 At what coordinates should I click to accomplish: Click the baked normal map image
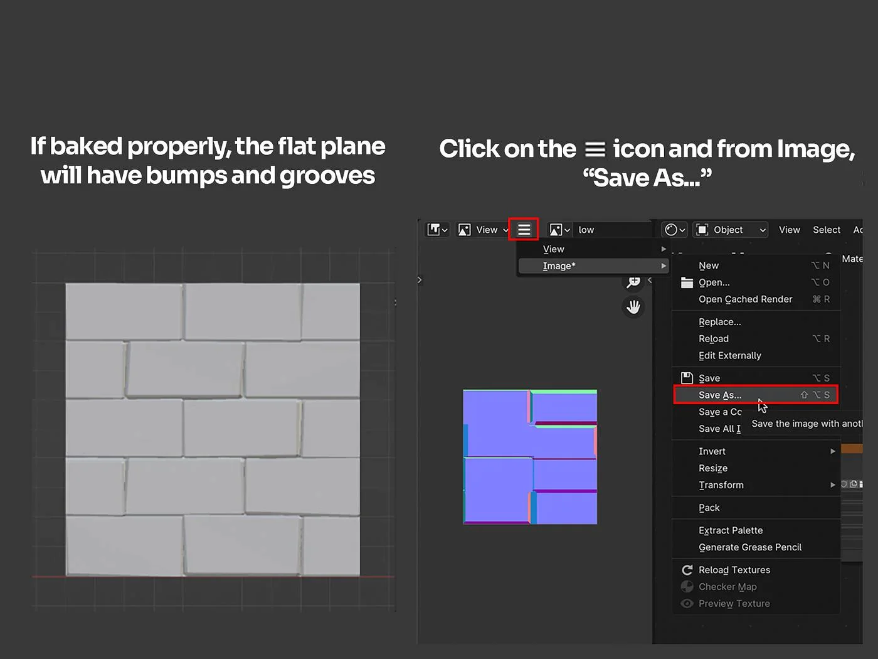530,457
